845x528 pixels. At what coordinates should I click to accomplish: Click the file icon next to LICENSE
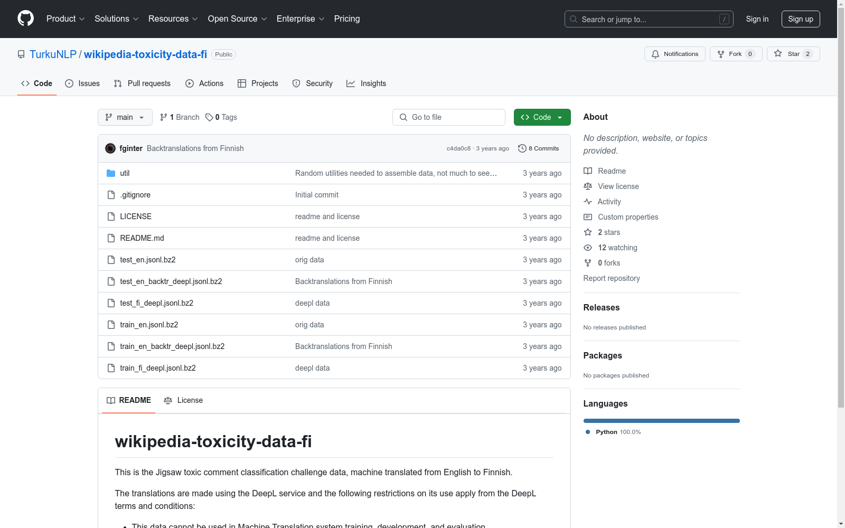111,216
